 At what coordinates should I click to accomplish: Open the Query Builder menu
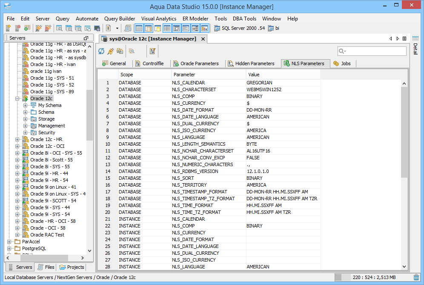coord(120,19)
